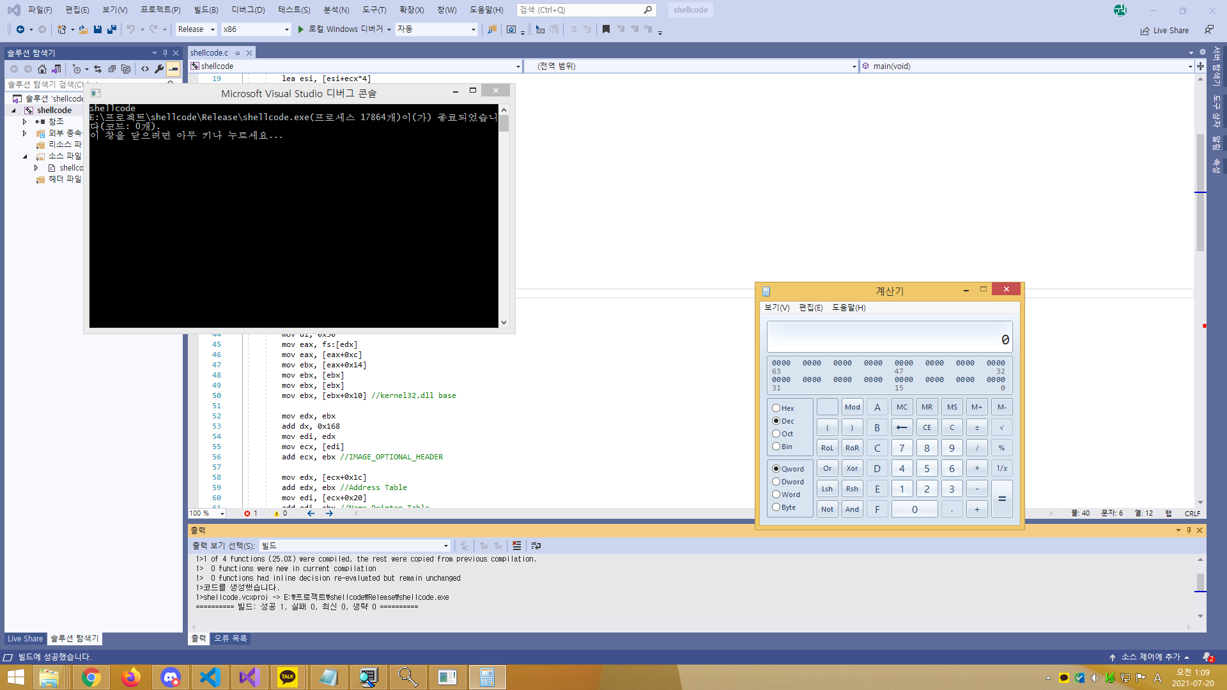
Task: Click the Home icon in Solution Explorer
Action: tap(42, 69)
